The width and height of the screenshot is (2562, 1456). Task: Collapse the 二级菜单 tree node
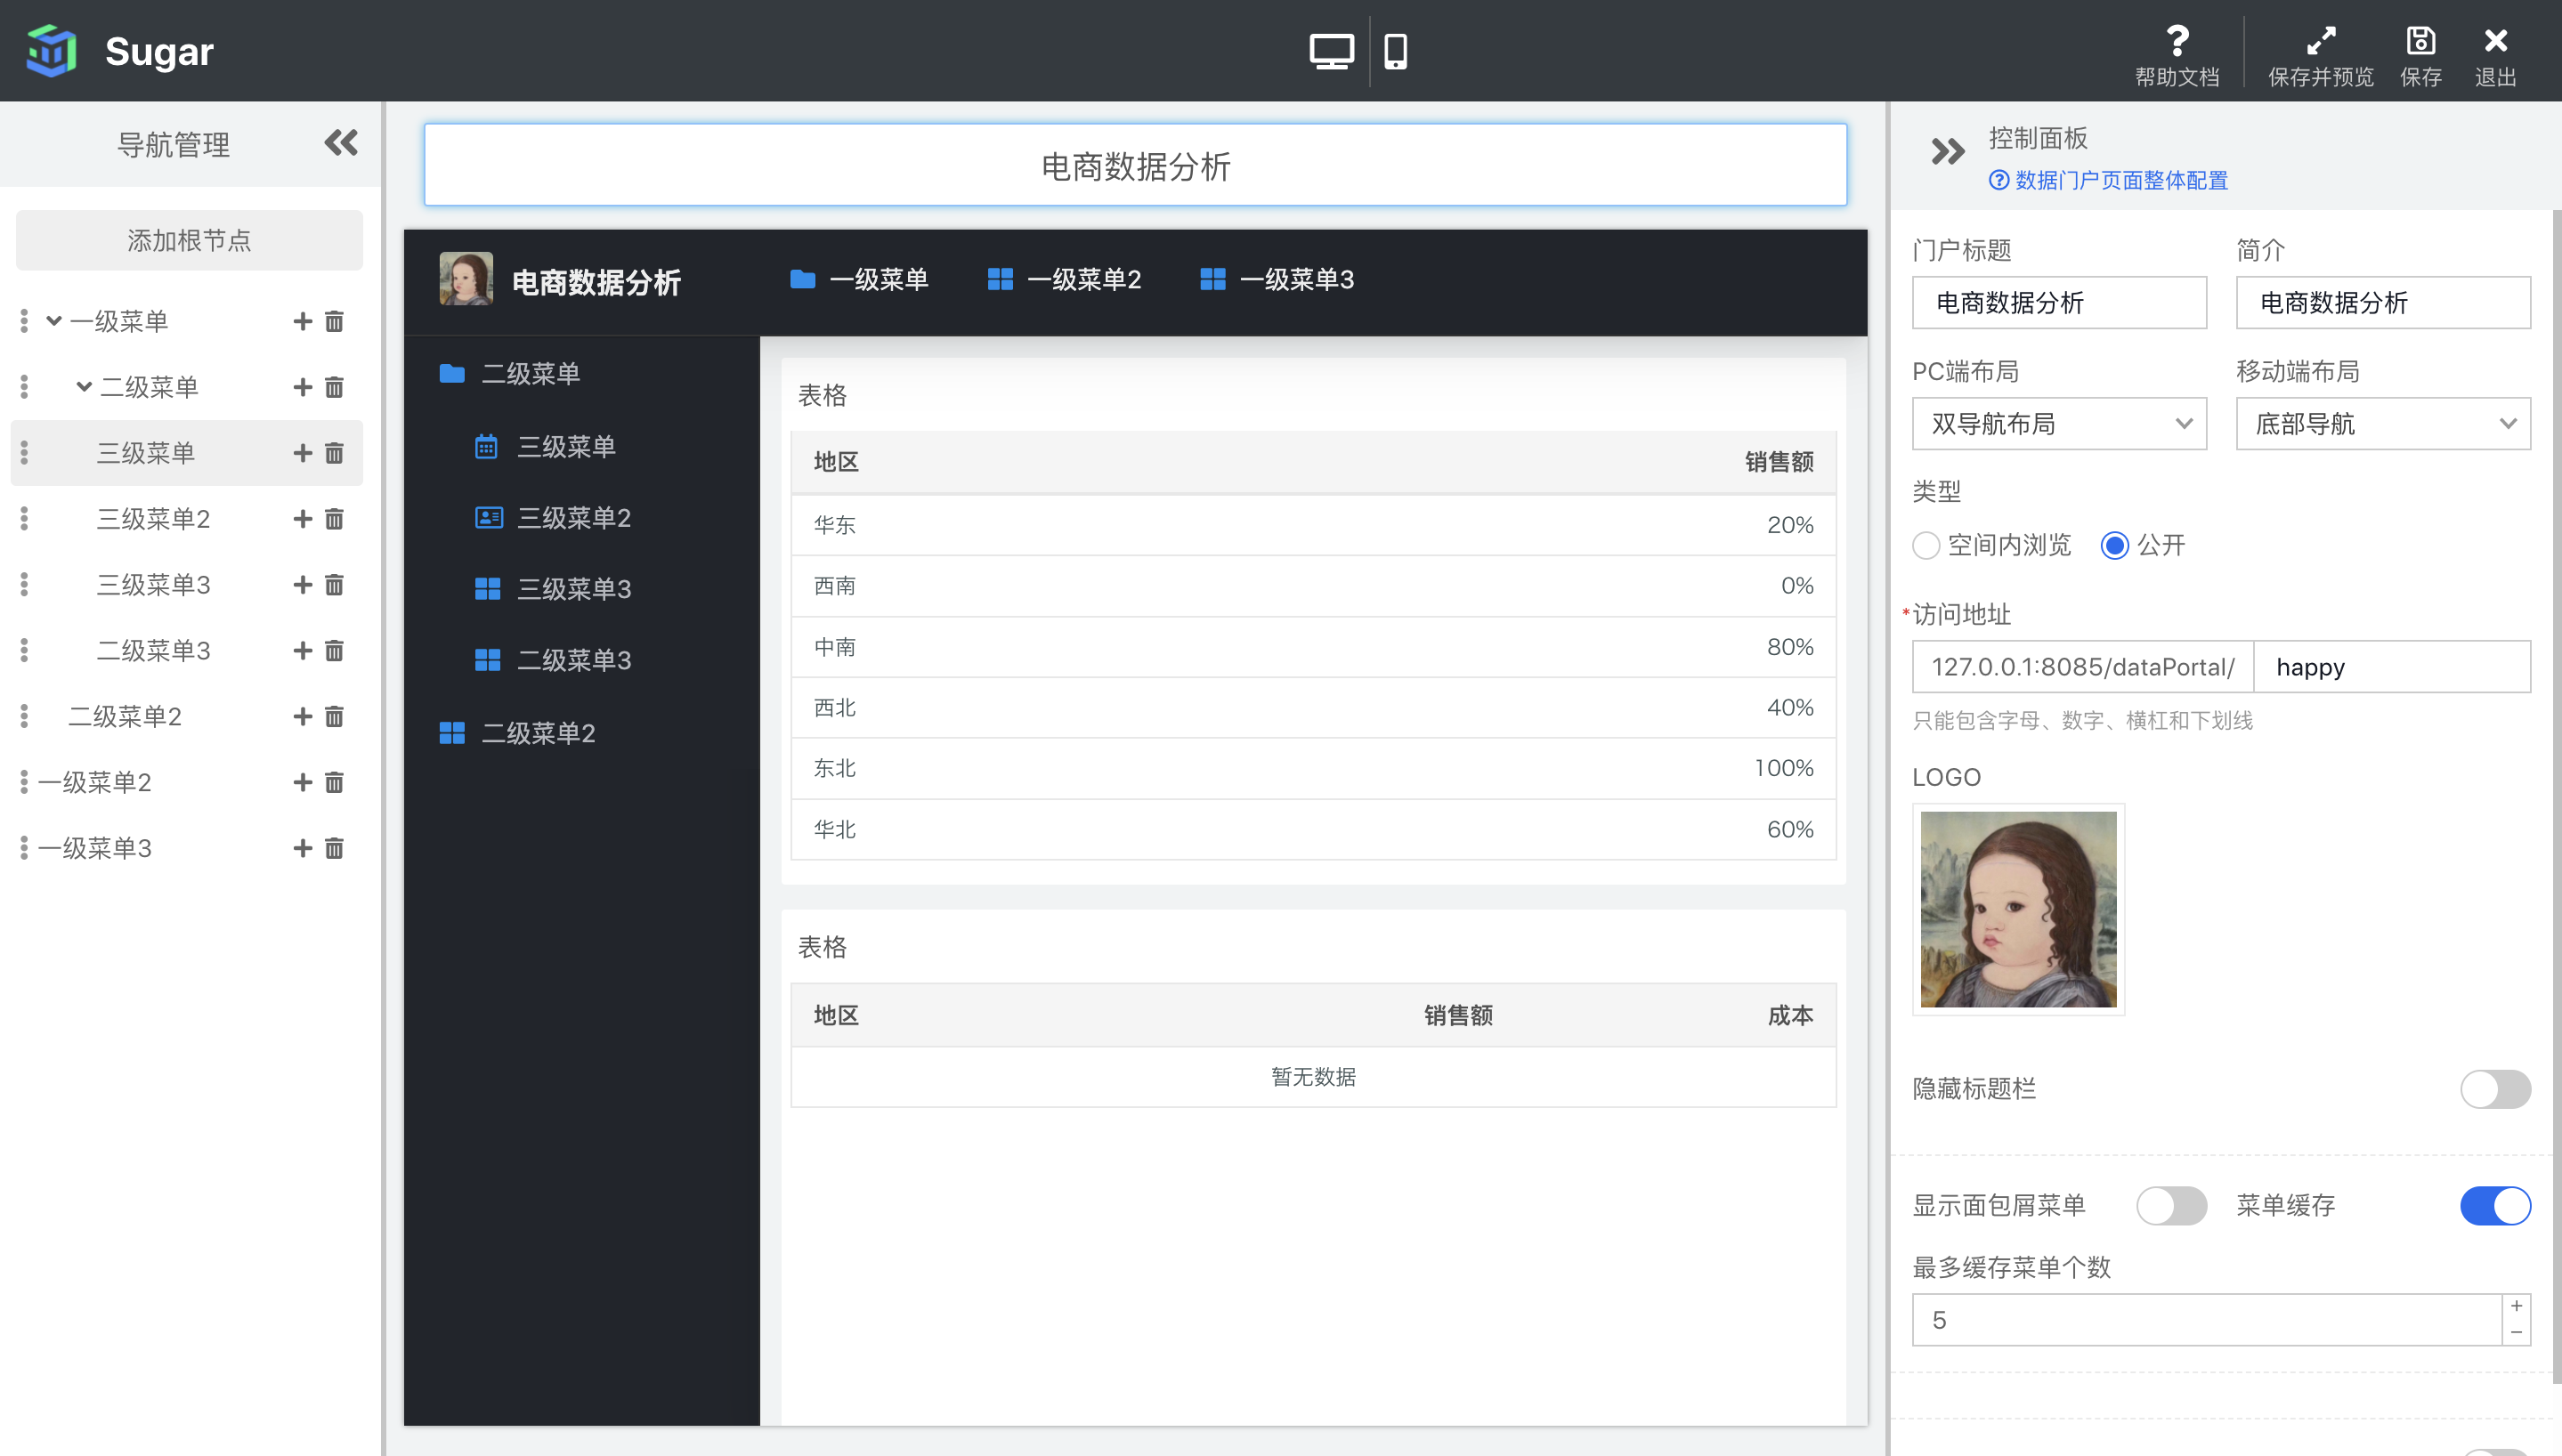[84, 387]
